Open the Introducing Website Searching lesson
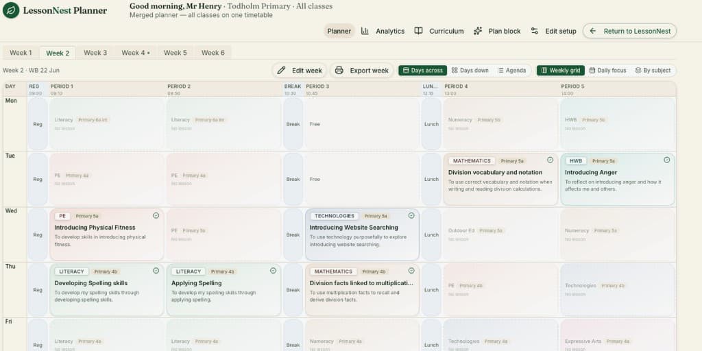This screenshot has width=702, height=351. 362,234
